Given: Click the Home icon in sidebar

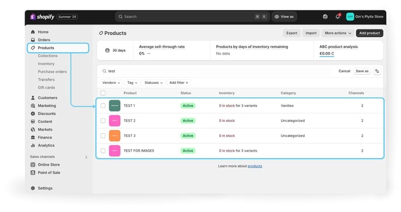Looking at the screenshot, I should pyautogui.click(x=33, y=32).
